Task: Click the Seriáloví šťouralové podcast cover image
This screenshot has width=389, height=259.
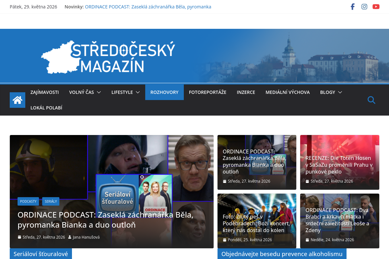Action: (134, 196)
